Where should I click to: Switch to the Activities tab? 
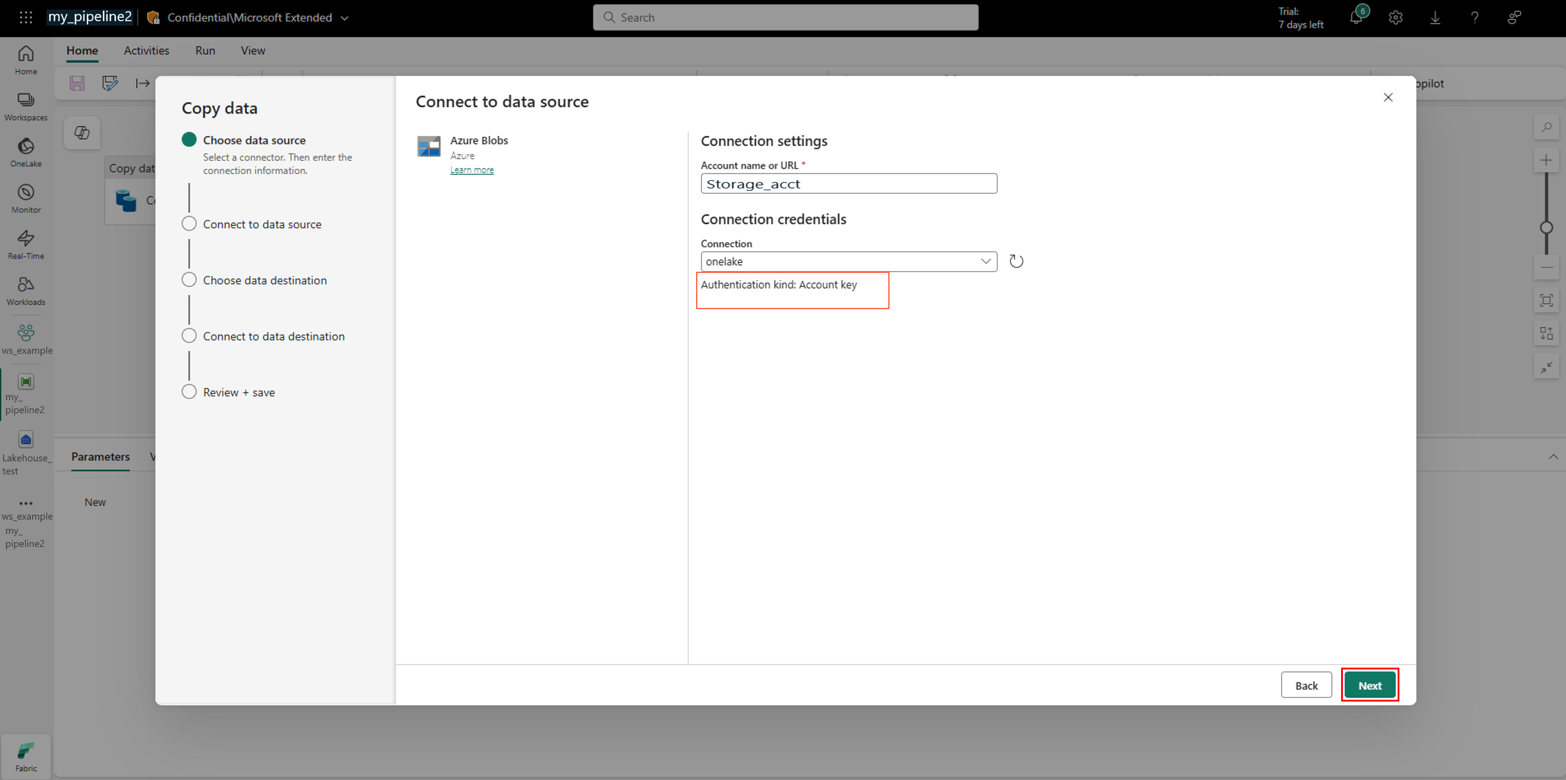click(146, 51)
